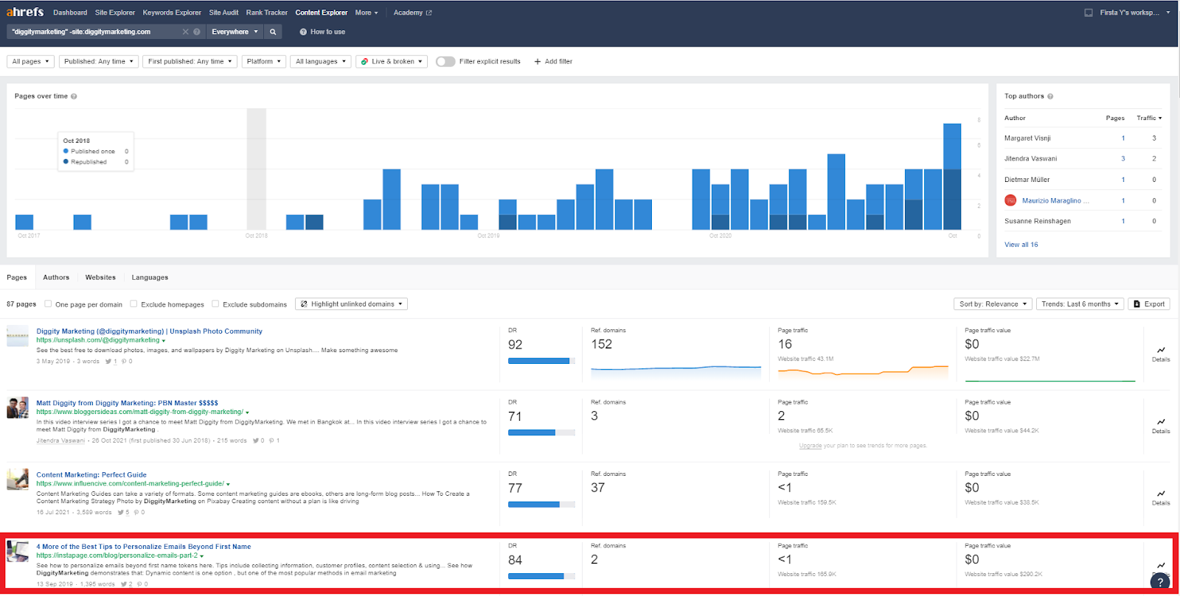The height and width of the screenshot is (596, 1180).
Task: Open the Platform filter dropdown
Action: coord(263,61)
